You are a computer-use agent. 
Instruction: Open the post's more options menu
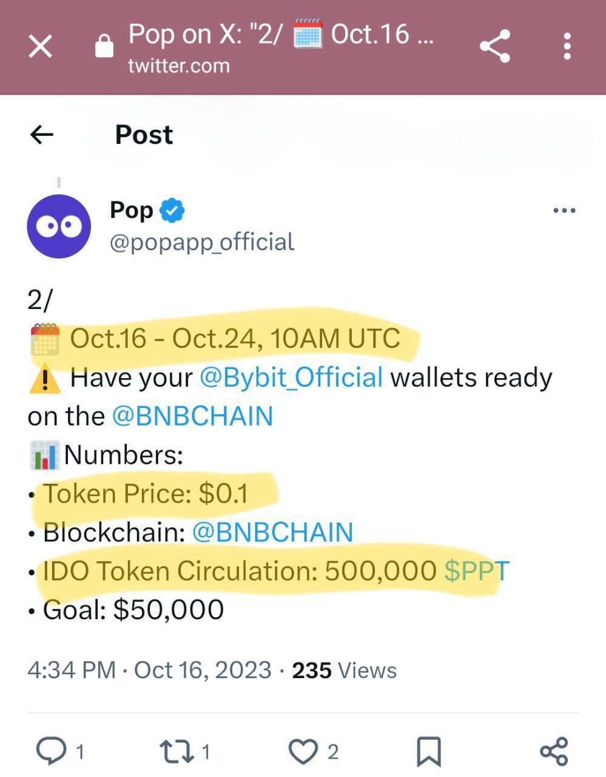tap(564, 211)
